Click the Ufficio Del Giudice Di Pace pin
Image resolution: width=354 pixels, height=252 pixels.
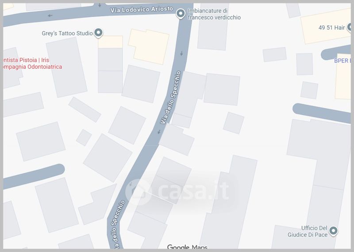(x=333, y=231)
